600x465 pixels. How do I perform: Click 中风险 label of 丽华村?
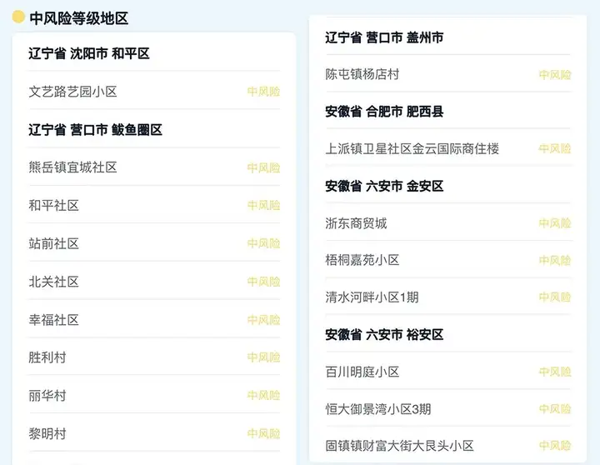[x=263, y=395]
